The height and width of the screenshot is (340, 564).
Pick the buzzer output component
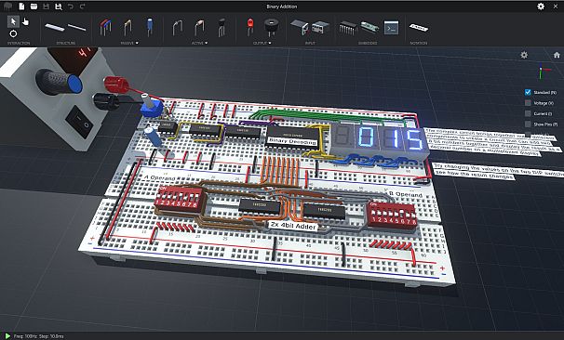click(271, 27)
